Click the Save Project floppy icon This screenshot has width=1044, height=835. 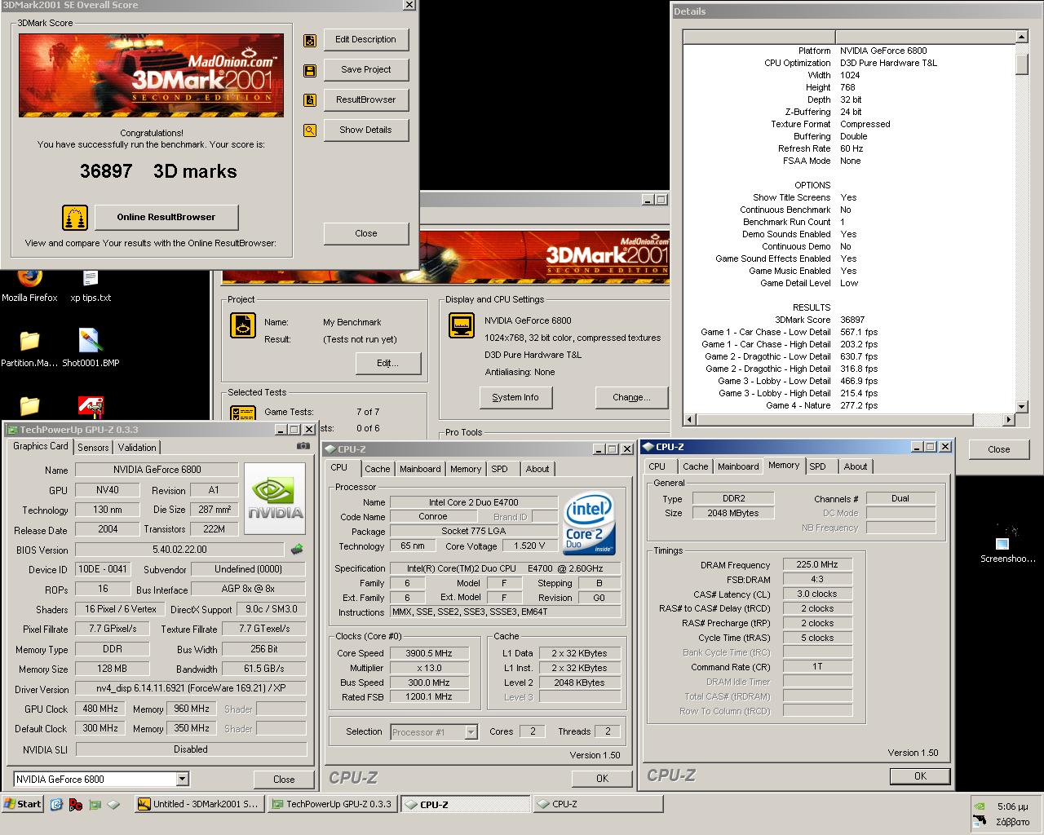point(310,70)
